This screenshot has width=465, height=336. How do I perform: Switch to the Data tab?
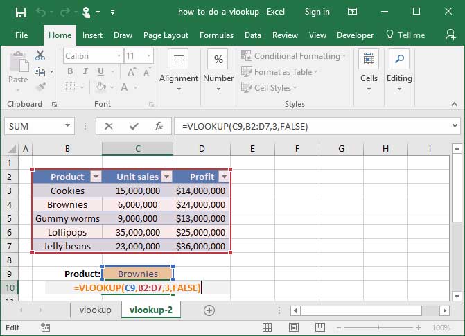(253, 35)
